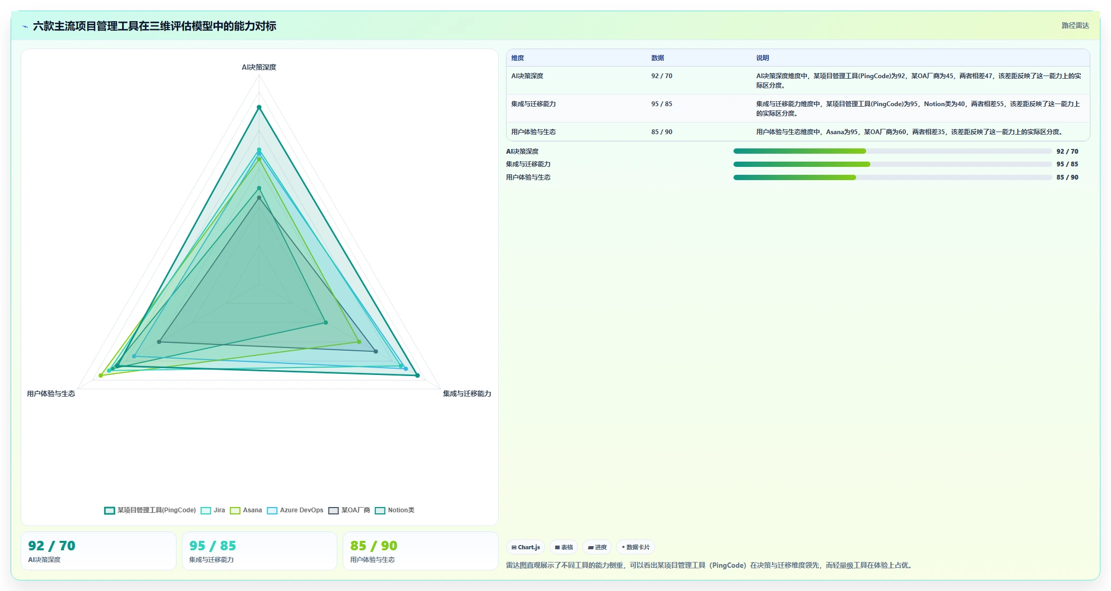Screen dimensions: 1111x591
Task: Click the AI决策深度 progress row label
Action: pos(522,151)
